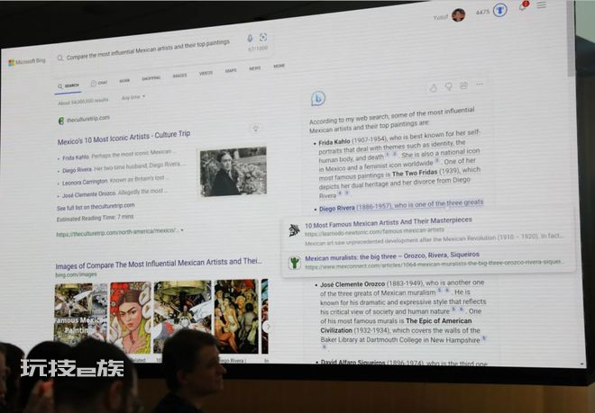
Task: Open the Diego Rivera crowd painting thumbnail
Action: (236, 316)
